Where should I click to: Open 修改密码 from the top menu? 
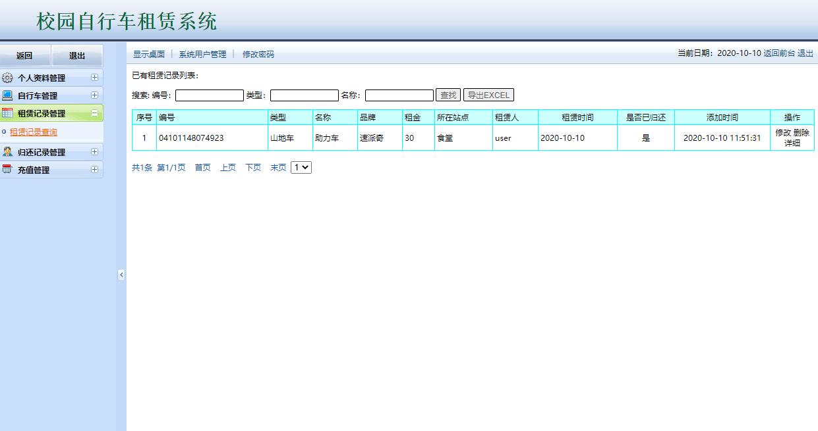257,54
